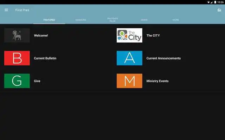
Task: Tap the audio equalizer icon in header
Action: (x=219, y=10)
